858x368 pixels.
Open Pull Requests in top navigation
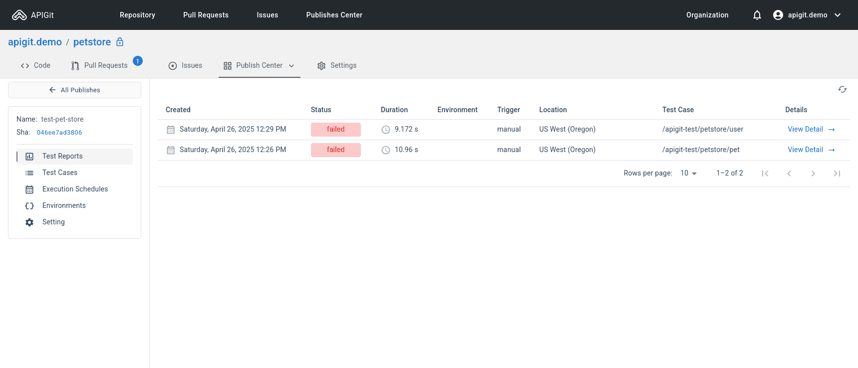(206, 15)
